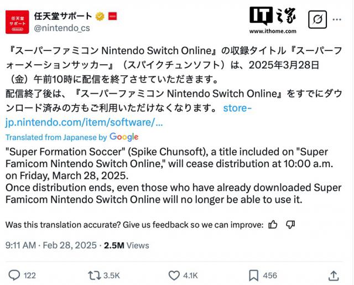The height and width of the screenshot is (285, 354).
Task: Like the tweet with heart icon
Action: pyautogui.click(x=174, y=274)
